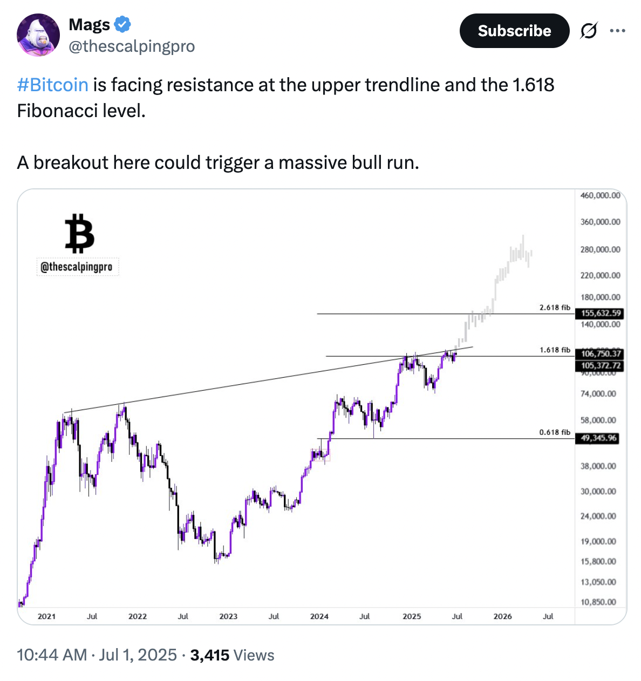Click the Mags profile avatar

click(x=38, y=35)
